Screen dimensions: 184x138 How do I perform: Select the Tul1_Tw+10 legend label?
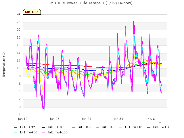tap(133, 127)
